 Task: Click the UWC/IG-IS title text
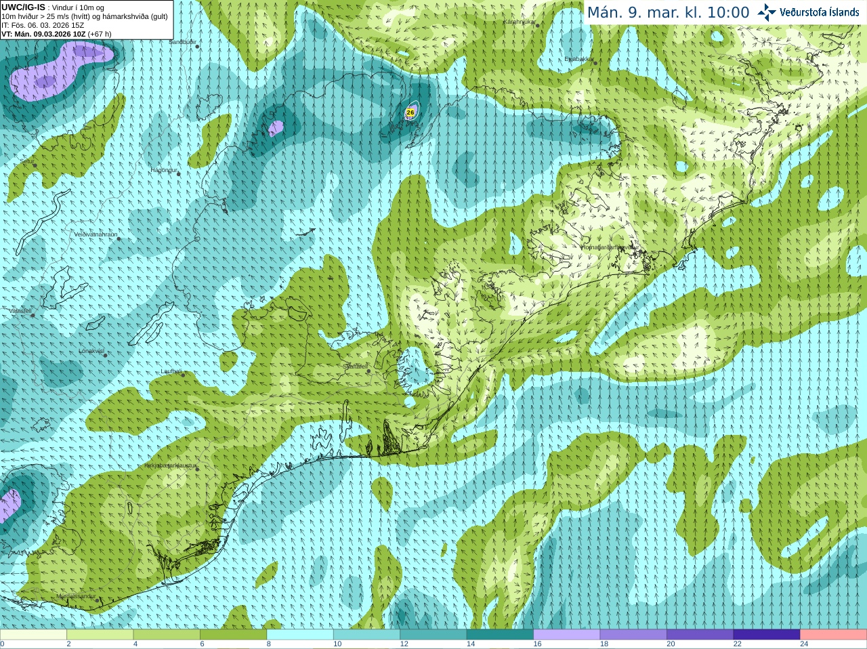click(x=23, y=7)
